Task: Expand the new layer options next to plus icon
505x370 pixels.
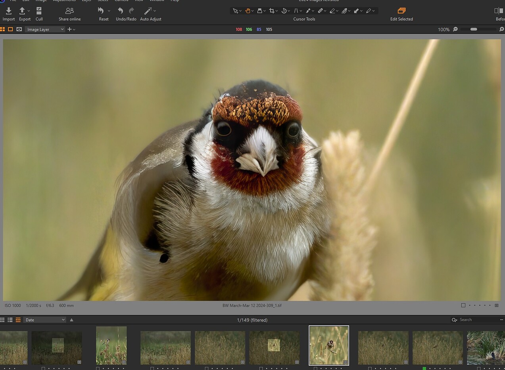Action: (x=75, y=29)
